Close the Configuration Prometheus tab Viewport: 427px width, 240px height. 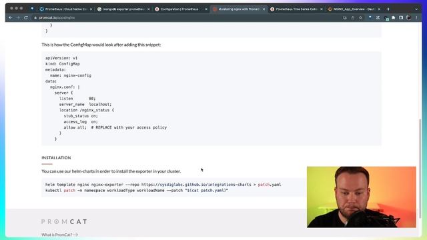(x=206, y=9)
